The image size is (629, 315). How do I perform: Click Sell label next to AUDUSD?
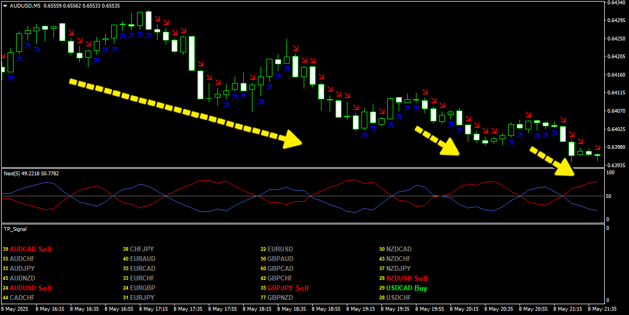pyautogui.click(x=45, y=288)
